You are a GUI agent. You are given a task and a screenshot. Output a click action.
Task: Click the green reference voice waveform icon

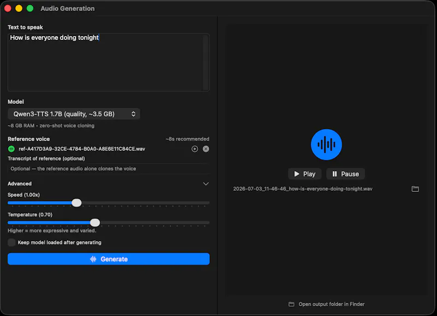tap(11, 149)
